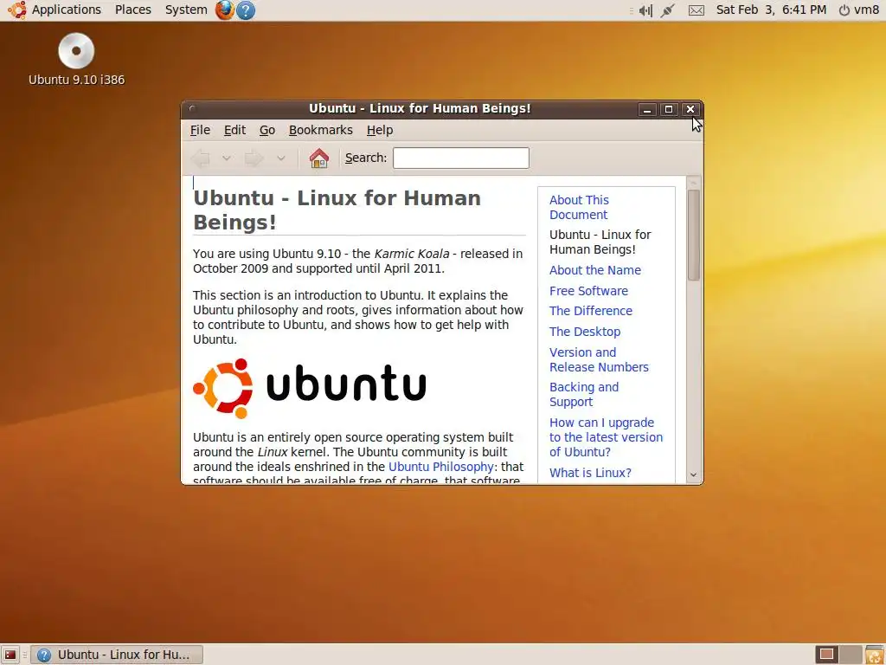Click the power icon next to vm8
886x665 pixels.
coord(844,10)
